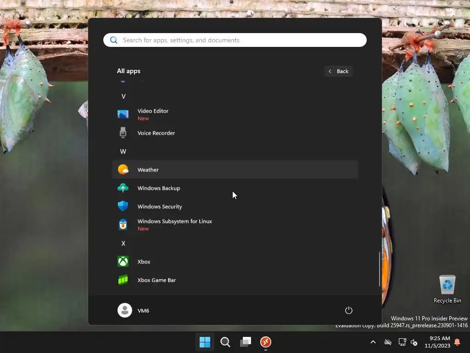This screenshot has width=470, height=353.
Task: Click the "Windows Backup" text label
Action: [x=159, y=188]
